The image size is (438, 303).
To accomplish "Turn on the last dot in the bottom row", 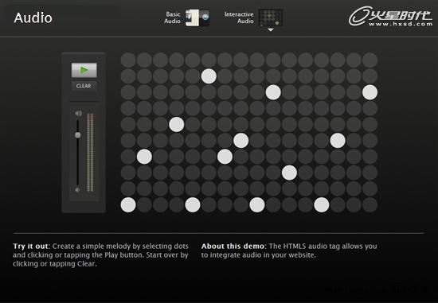I will point(370,205).
